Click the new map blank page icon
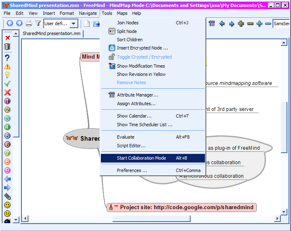 tap(87, 24)
